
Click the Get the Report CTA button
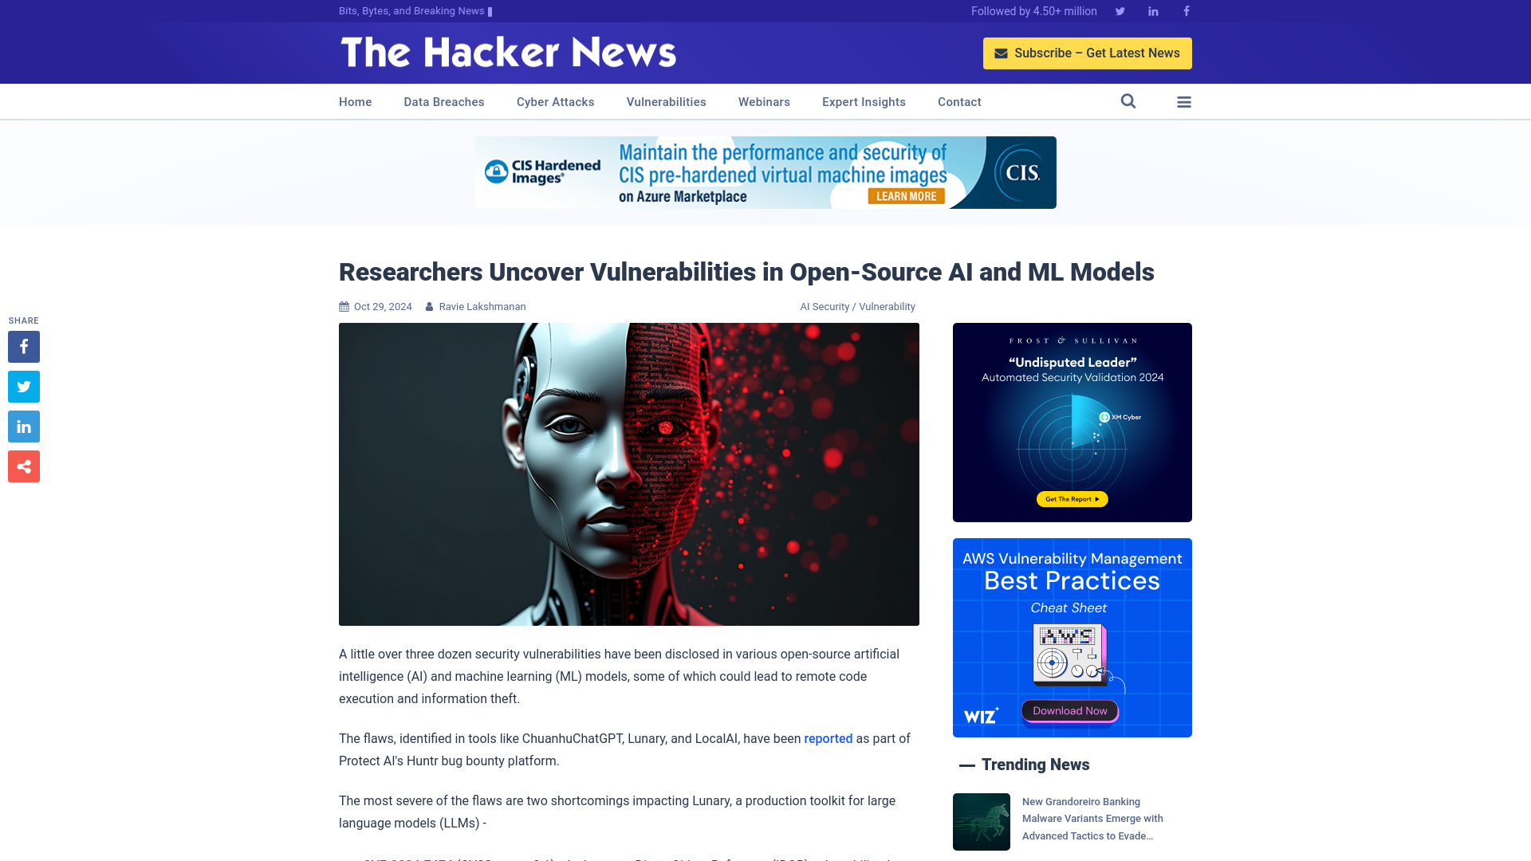coord(1072,498)
